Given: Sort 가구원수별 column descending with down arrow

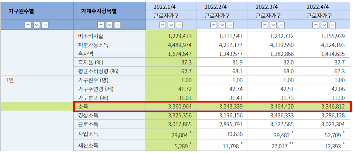Looking at the screenshot, I should tap(37, 25).
